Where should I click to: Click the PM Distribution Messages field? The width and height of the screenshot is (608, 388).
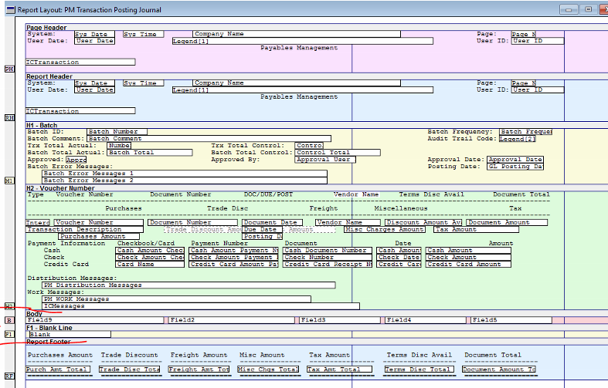click(x=189, y=285)
